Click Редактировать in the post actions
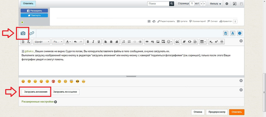 pos(166,21)
